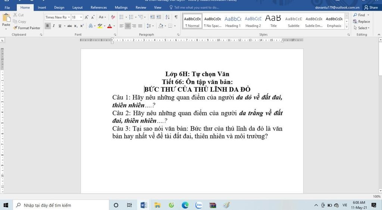This screenshot has height=210, width=382.
Task: Open Zalo from the taskbar
Action: tap(199, 205)
